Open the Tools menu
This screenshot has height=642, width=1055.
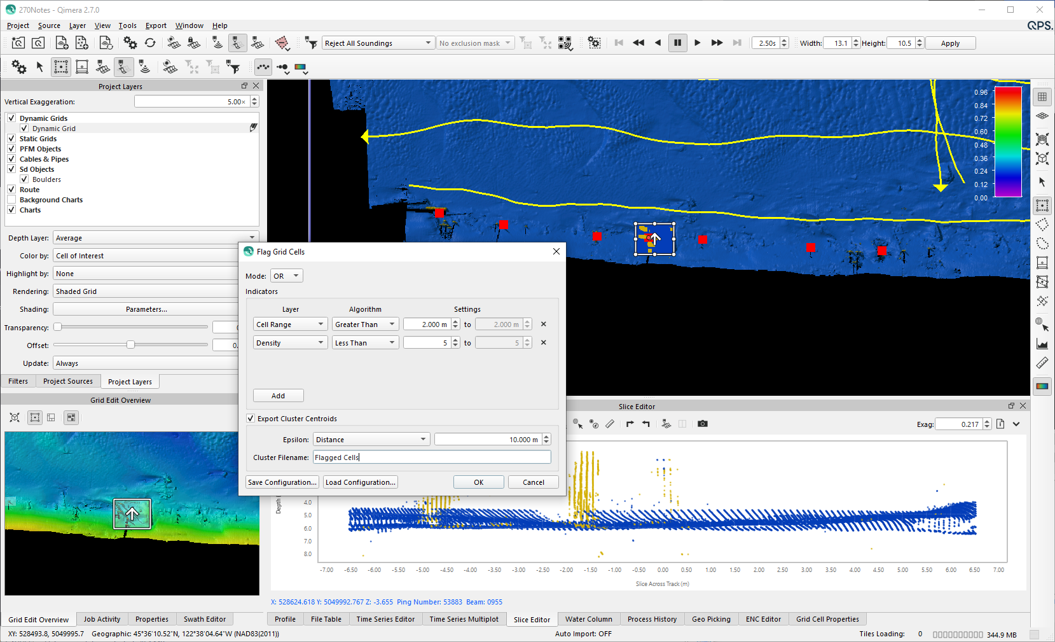point(127,25)
